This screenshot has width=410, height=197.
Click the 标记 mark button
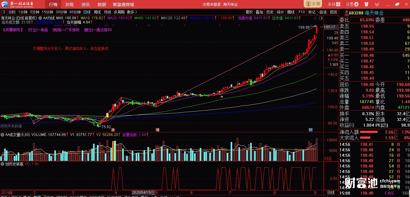[x=312, y=12]
